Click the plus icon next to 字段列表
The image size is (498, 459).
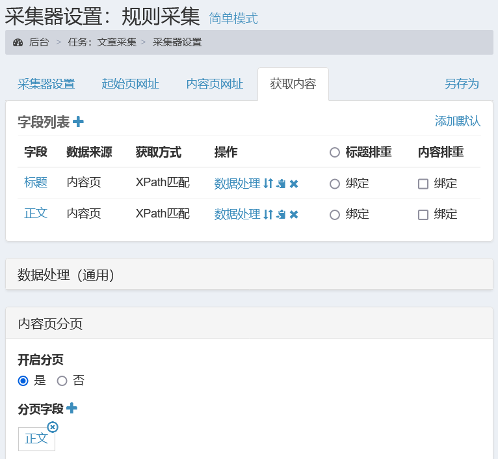pos(78,122)
